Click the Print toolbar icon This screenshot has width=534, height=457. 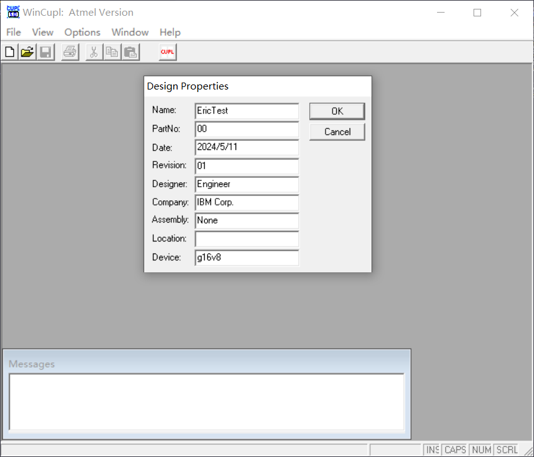[x=70, y=52]
